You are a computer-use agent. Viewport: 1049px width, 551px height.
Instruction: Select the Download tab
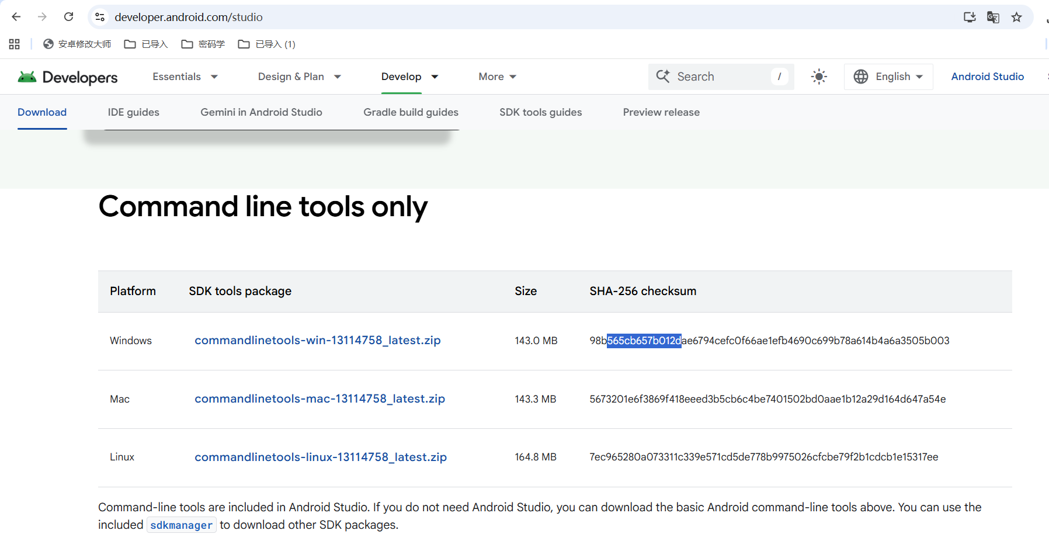tap(42, 112)
